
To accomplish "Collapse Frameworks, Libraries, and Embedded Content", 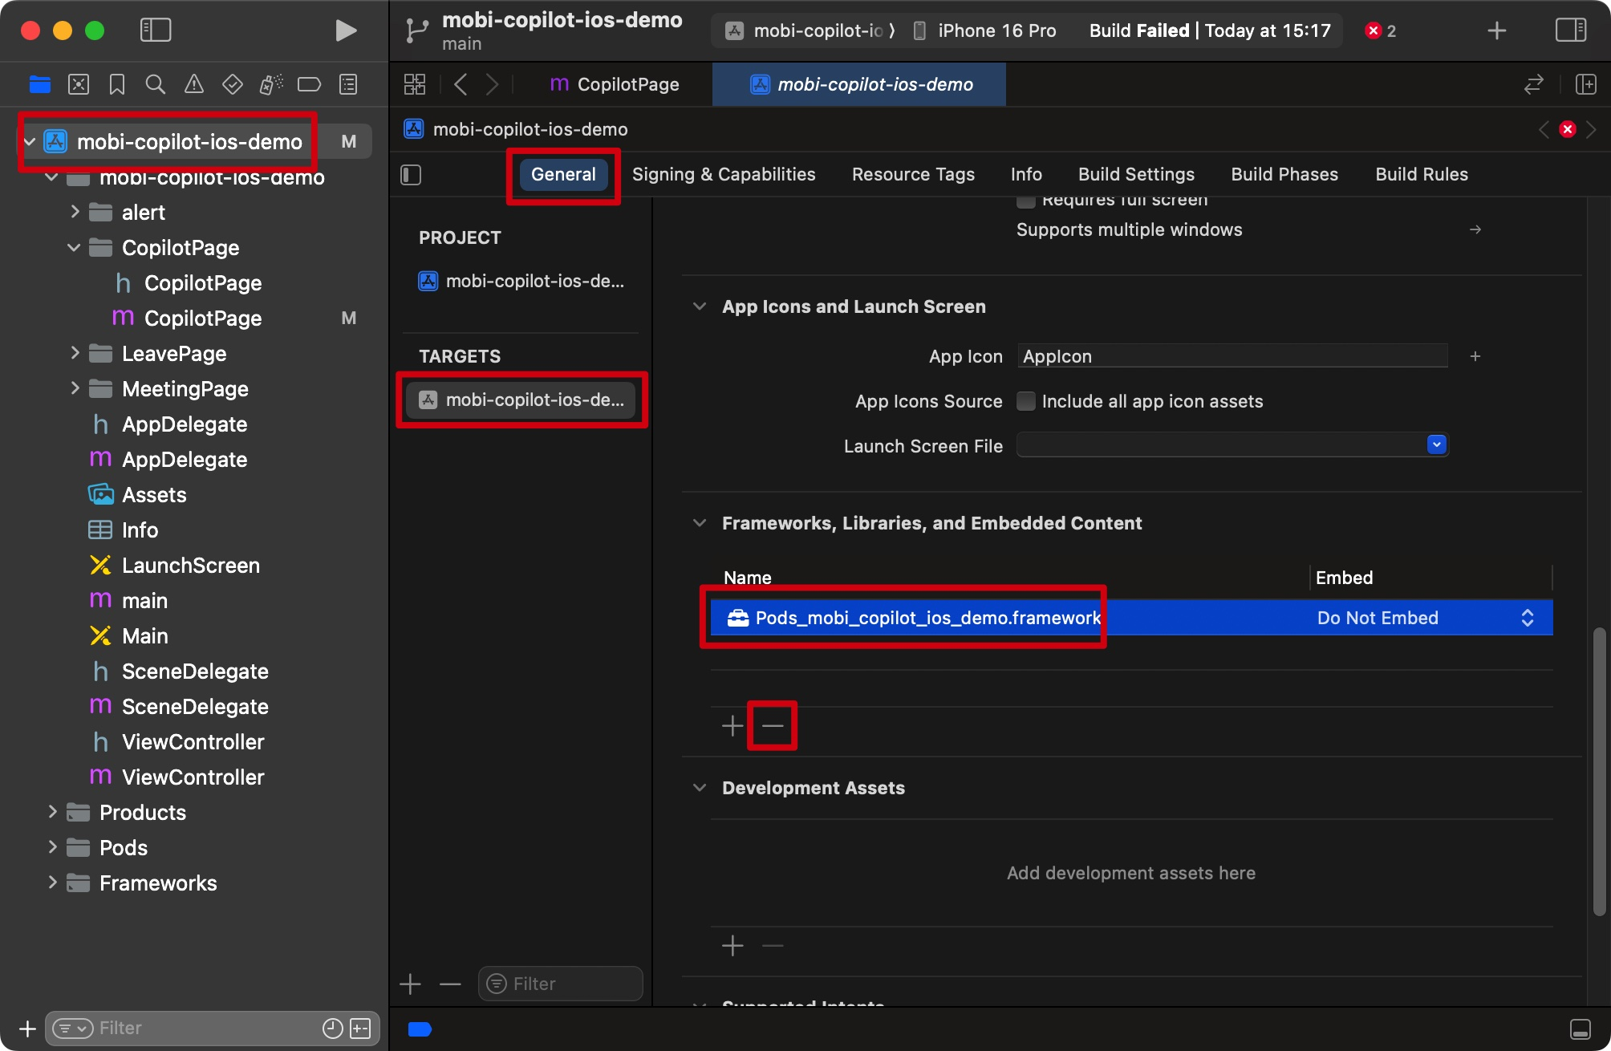I will 700,523.
